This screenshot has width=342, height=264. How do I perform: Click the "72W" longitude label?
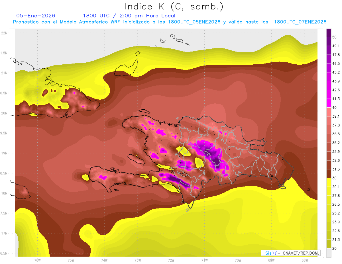(171, 260)
